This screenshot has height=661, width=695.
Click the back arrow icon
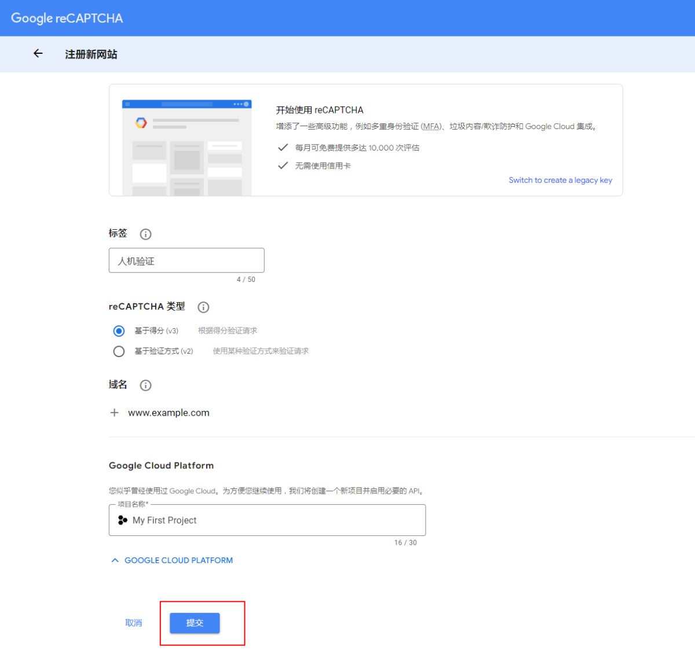pos(38,54)
